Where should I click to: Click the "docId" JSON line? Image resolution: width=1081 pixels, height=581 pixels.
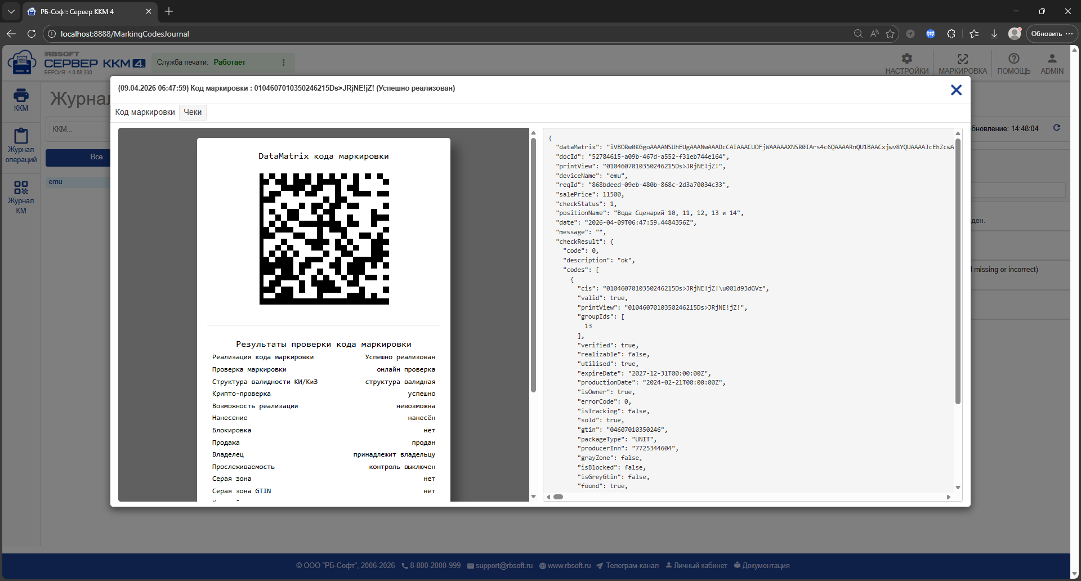[642, 157]
